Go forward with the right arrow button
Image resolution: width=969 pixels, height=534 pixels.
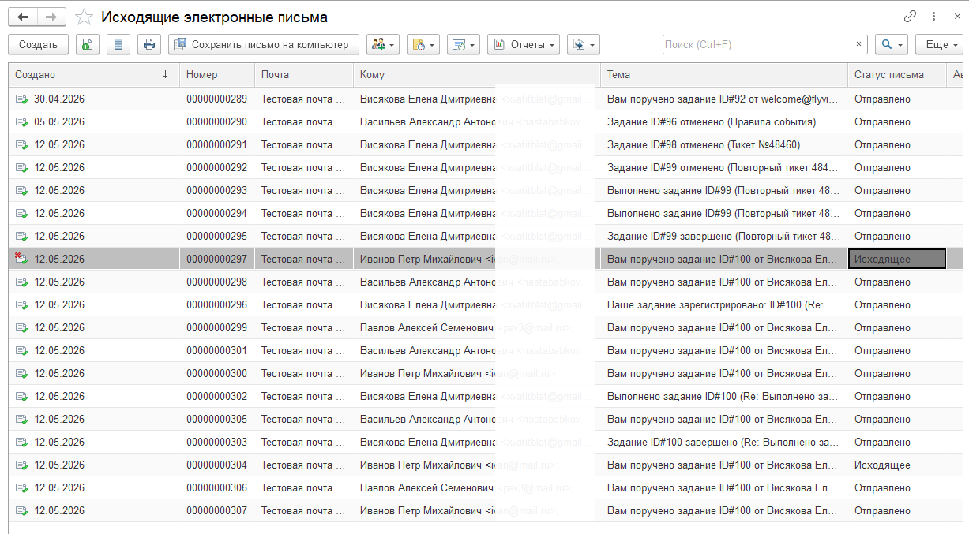coord(51,17)
